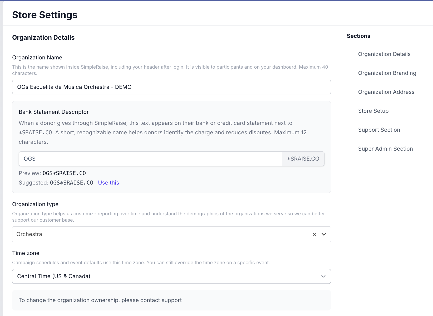The height and width of the screenshot is (316, 433).
Task: Open the Store Setup section link
Action: tap(373, 111)
